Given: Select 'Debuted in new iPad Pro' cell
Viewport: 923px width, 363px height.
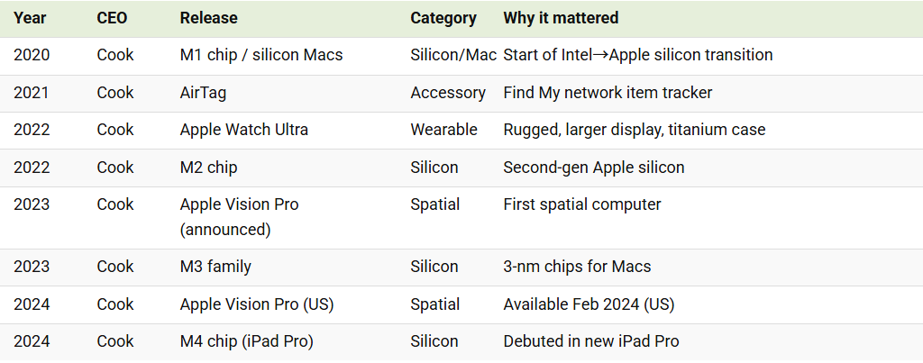Looking at the screenshot, I should [590, 341].
